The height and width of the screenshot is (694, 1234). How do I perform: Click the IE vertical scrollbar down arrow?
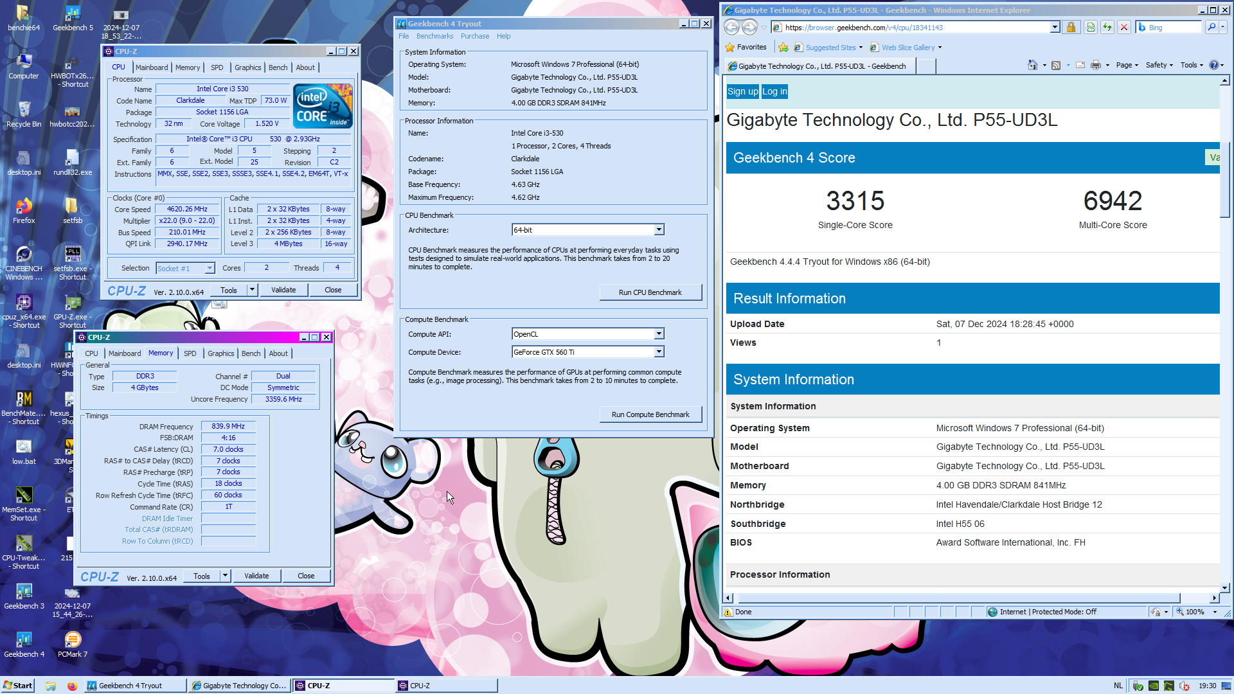[x=1225, y=587]
